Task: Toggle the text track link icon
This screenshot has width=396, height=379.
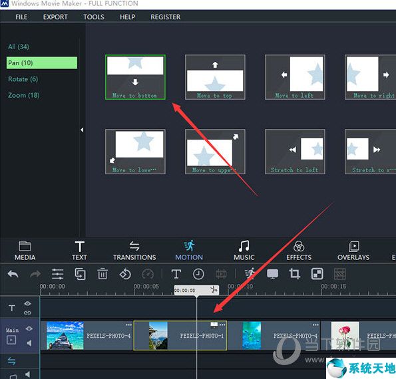Action: tap(27, 313)
